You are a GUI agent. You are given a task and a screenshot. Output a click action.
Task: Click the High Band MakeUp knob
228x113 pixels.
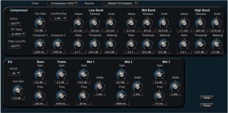point(216,44)
